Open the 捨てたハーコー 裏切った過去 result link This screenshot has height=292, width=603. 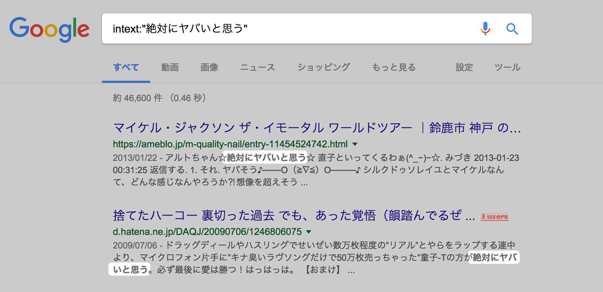click(x=294, y=215)
